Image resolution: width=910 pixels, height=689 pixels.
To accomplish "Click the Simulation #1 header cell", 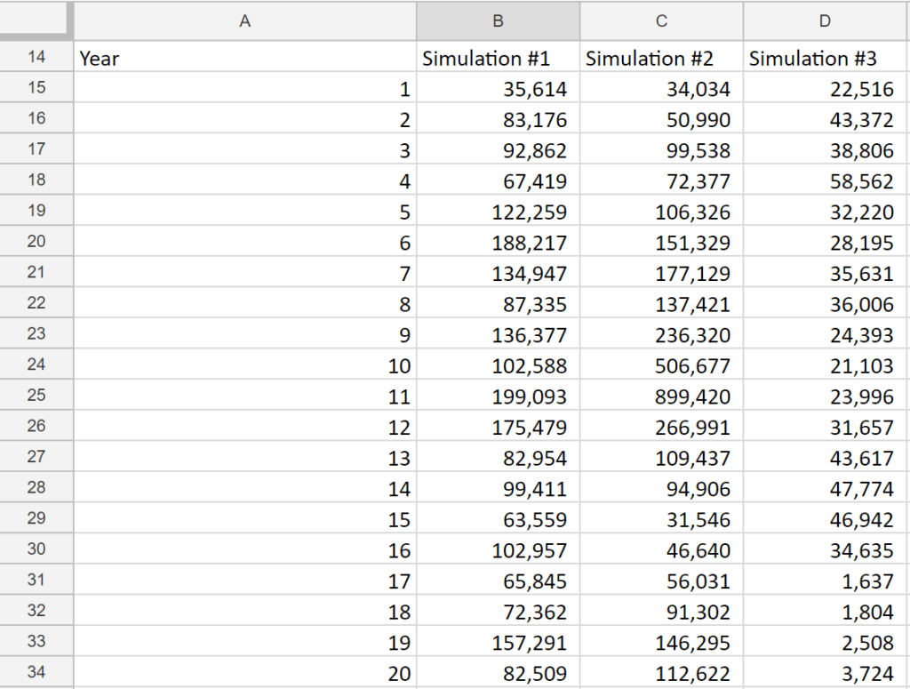I will 498,57.
